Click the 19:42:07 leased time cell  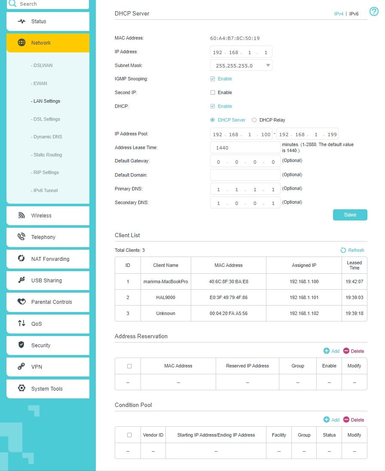point(354,281)
